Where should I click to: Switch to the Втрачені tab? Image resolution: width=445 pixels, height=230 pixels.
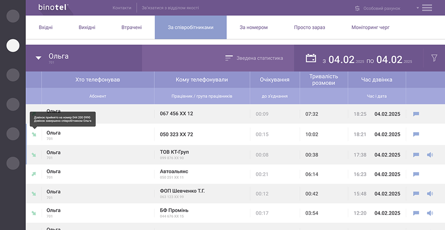click(x=131, y=27)
